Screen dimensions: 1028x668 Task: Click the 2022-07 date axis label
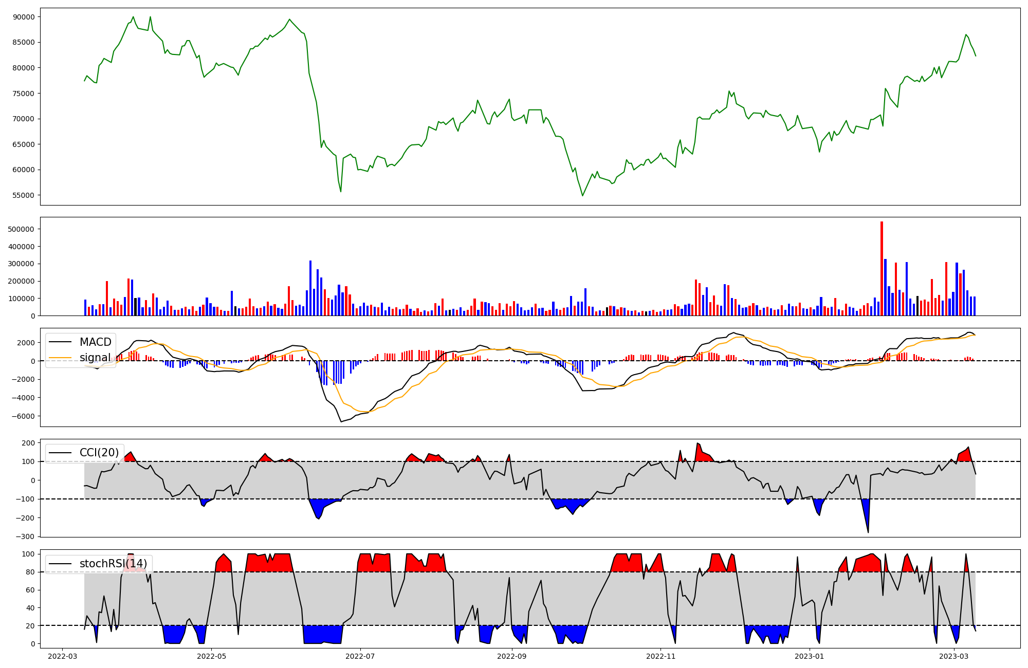click(x=360, y=656)
